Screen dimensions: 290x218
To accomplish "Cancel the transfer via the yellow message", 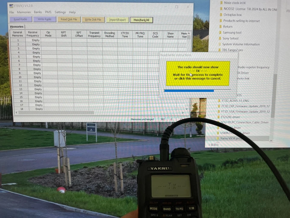I will [198, 74].
